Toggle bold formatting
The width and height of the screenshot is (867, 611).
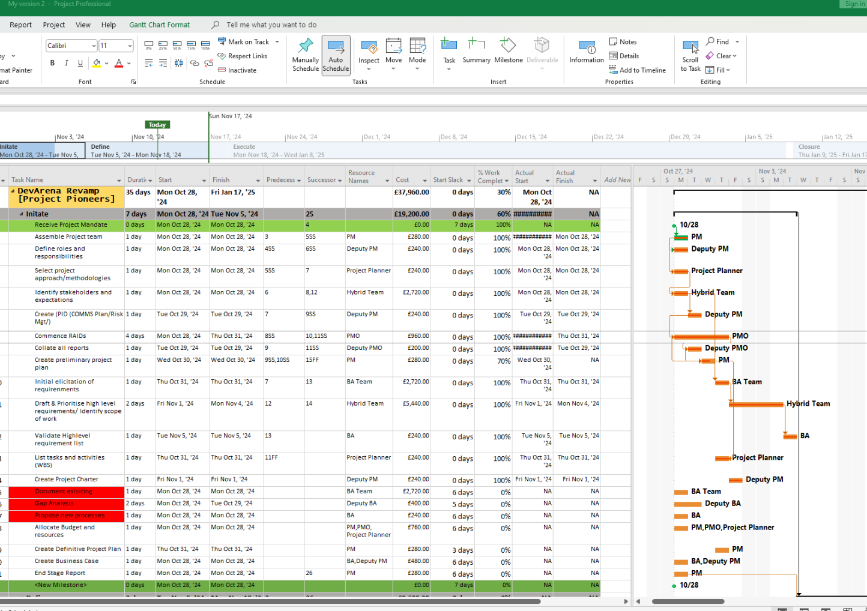[52, 62]
